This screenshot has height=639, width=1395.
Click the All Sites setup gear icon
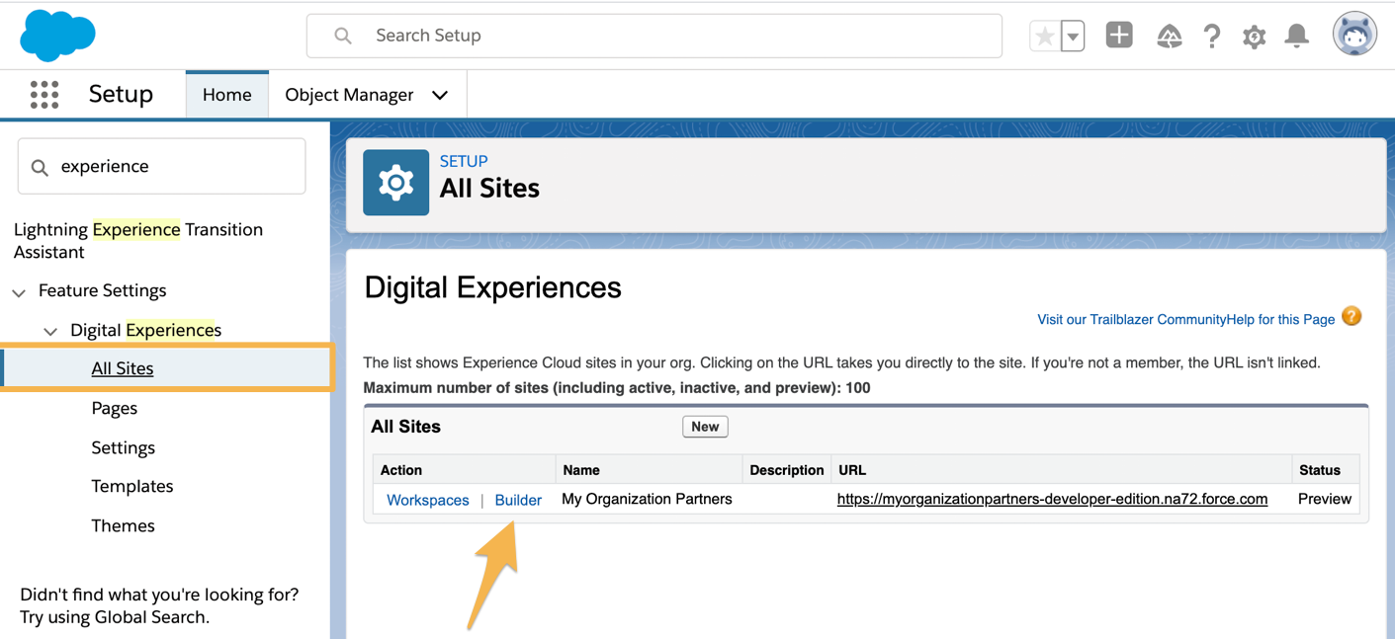395,183
